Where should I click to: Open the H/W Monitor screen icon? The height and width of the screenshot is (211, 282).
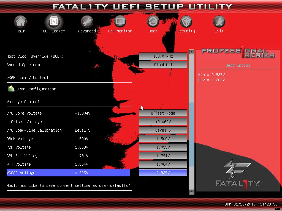coord(120,22)
